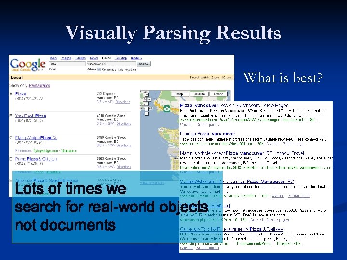This screenshot has height=260, width=347.
Task: Click the Google Local Canada logo
Action: pos(27,65)
